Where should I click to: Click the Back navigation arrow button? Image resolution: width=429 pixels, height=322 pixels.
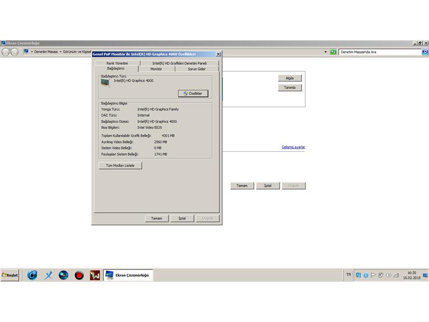(6, 52)
